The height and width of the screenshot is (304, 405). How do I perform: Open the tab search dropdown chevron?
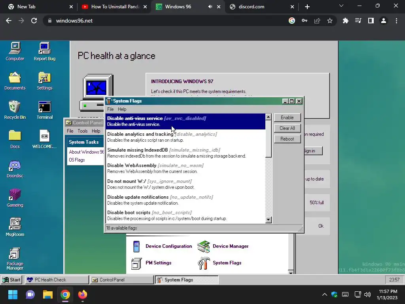point(341,6)
